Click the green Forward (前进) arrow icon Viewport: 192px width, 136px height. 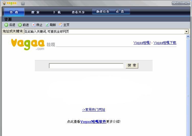click(x=20, y=25)
